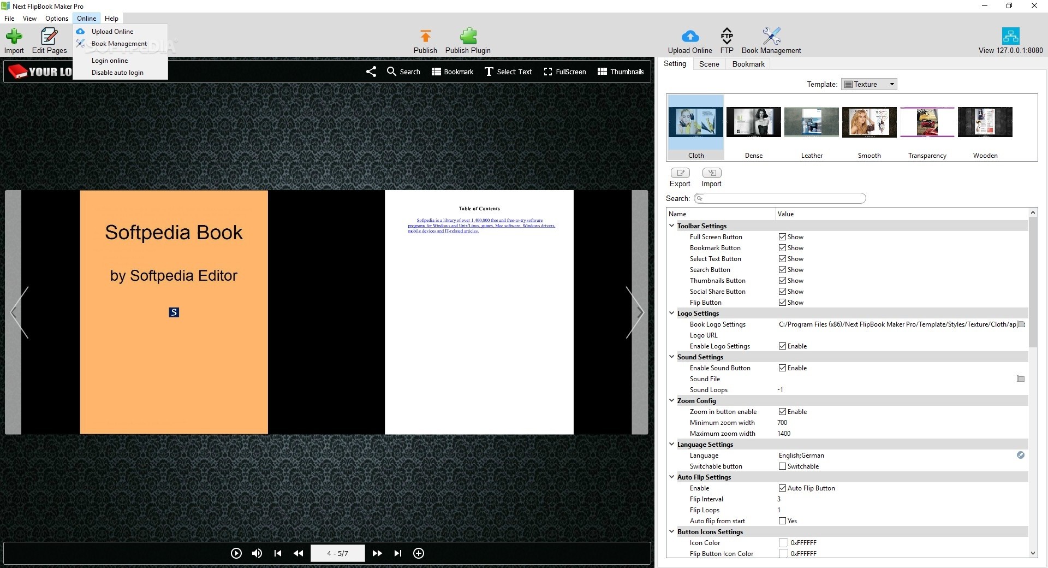Image resolution: width=1048 pixels, height=568 pixels.
Task: Switch to the Bookmark settings tab
Action: pos(748,64)
